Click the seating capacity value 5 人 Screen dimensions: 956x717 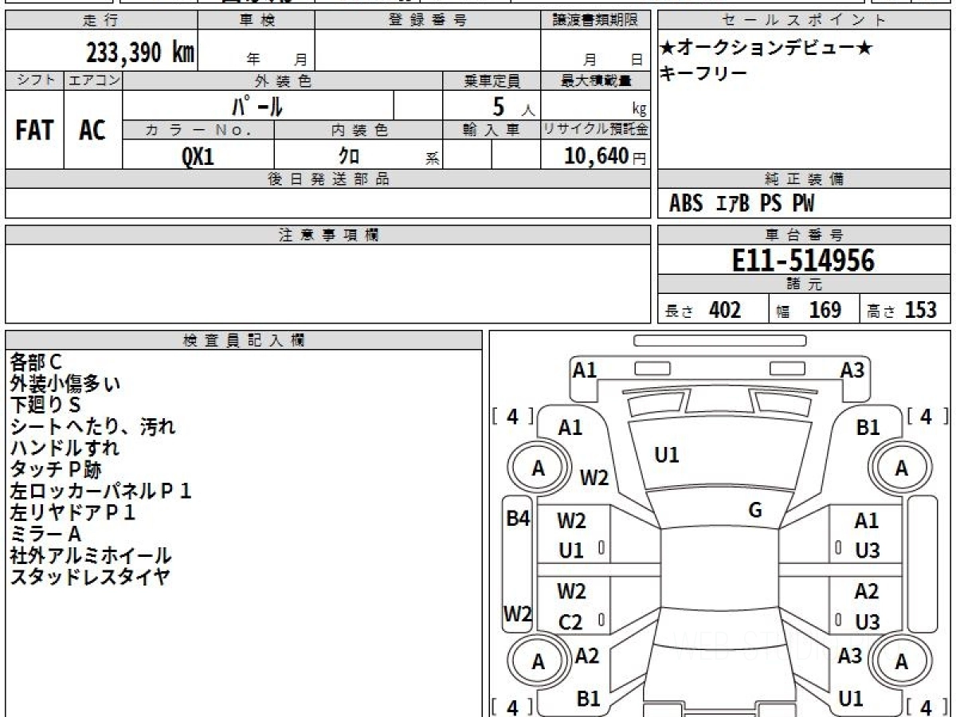pyautogui.click(x=513, y=107)
